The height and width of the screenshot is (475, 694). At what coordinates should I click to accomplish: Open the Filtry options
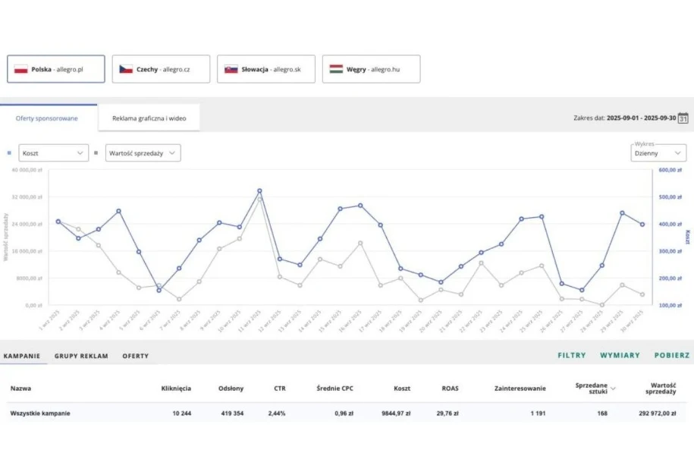point(571,355)
